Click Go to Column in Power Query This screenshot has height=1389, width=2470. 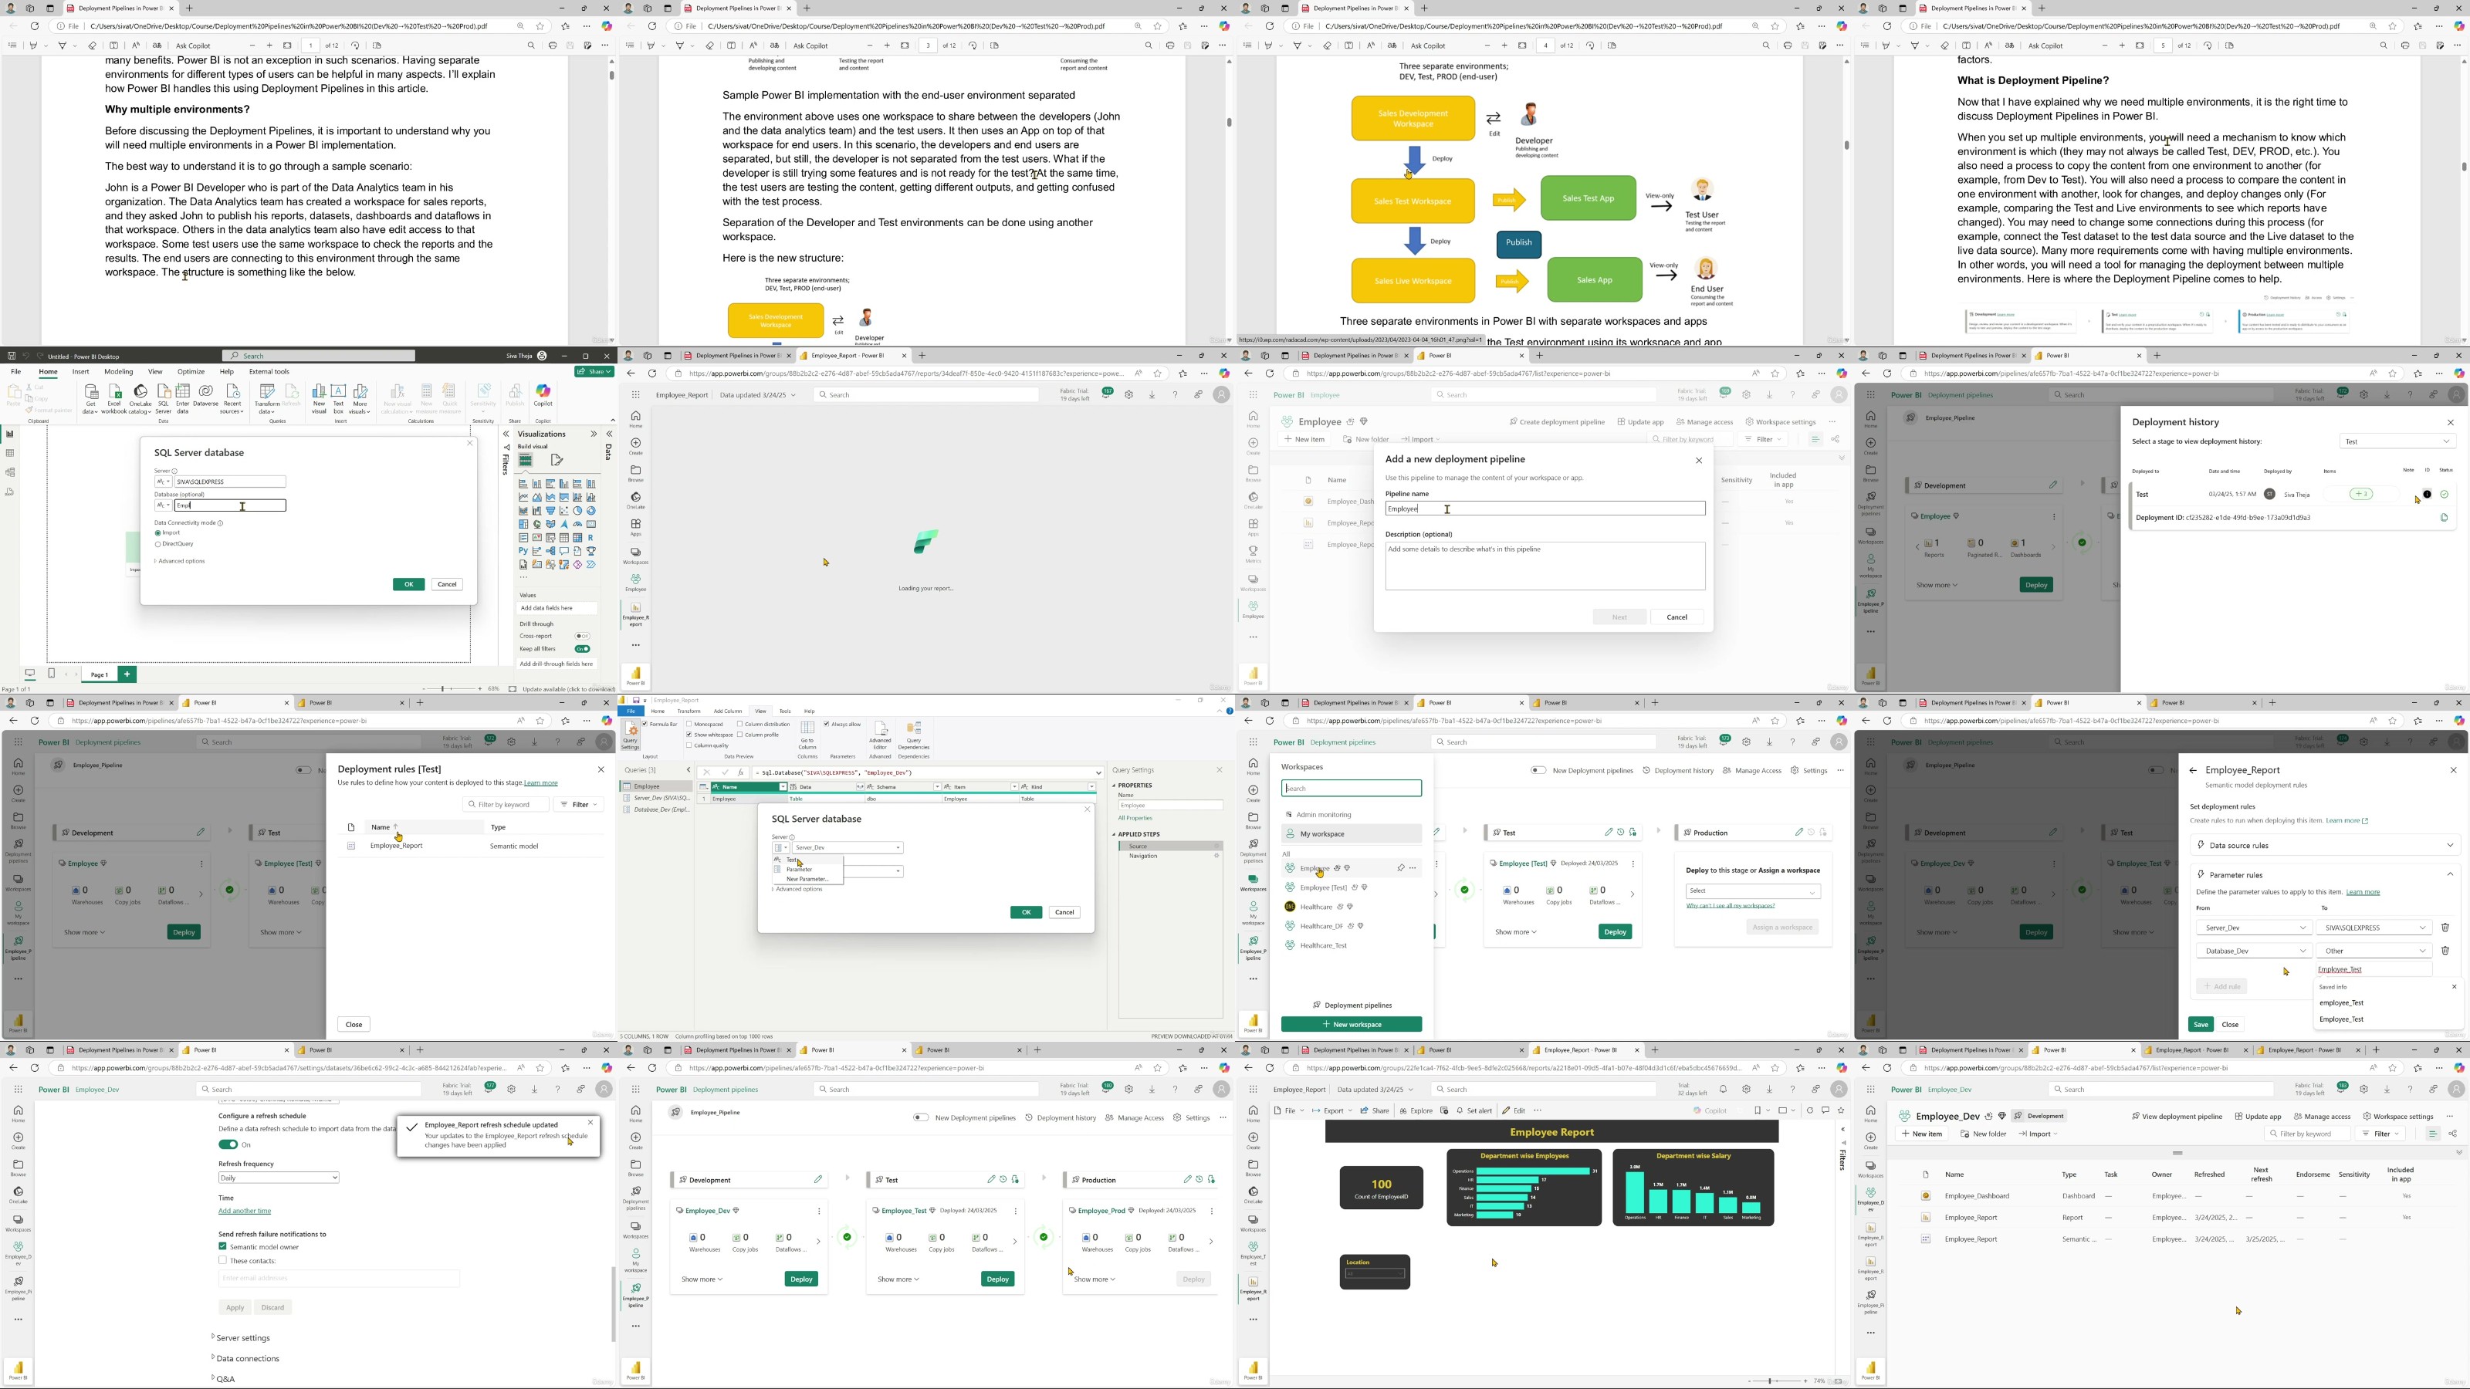coord(807,736)
